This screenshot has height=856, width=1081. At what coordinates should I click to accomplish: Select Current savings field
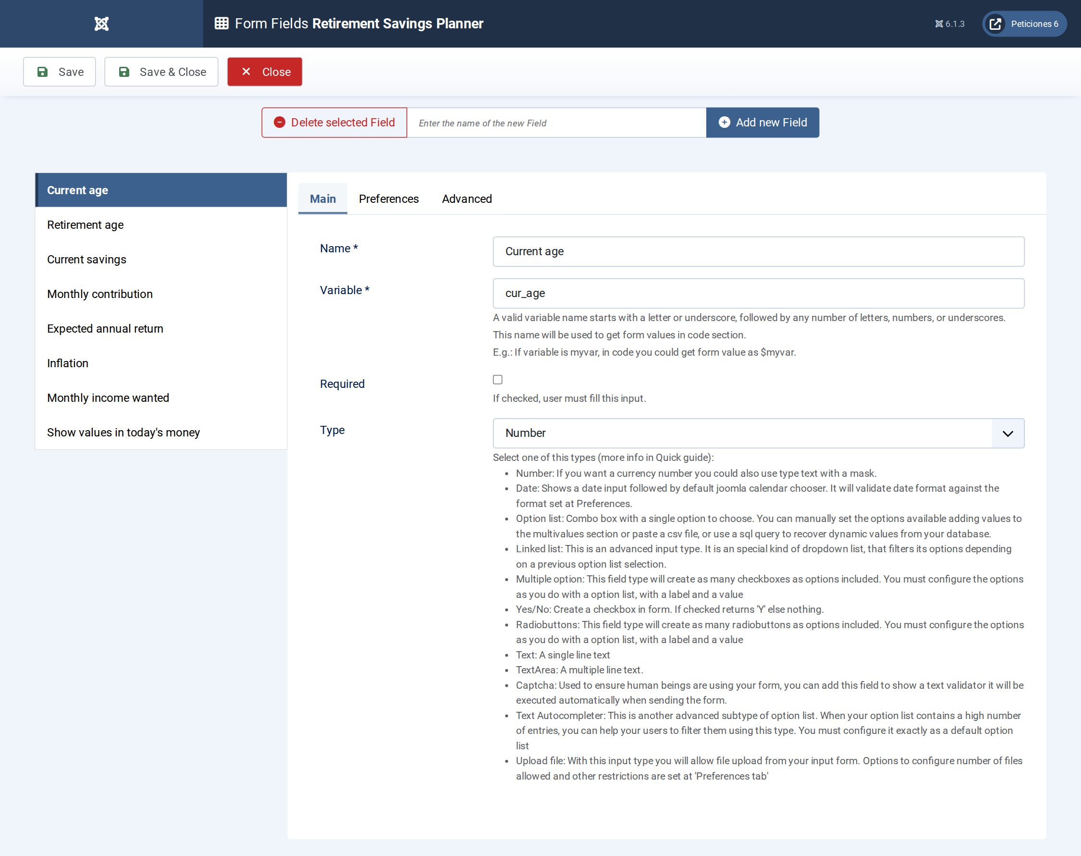(161, 259)
